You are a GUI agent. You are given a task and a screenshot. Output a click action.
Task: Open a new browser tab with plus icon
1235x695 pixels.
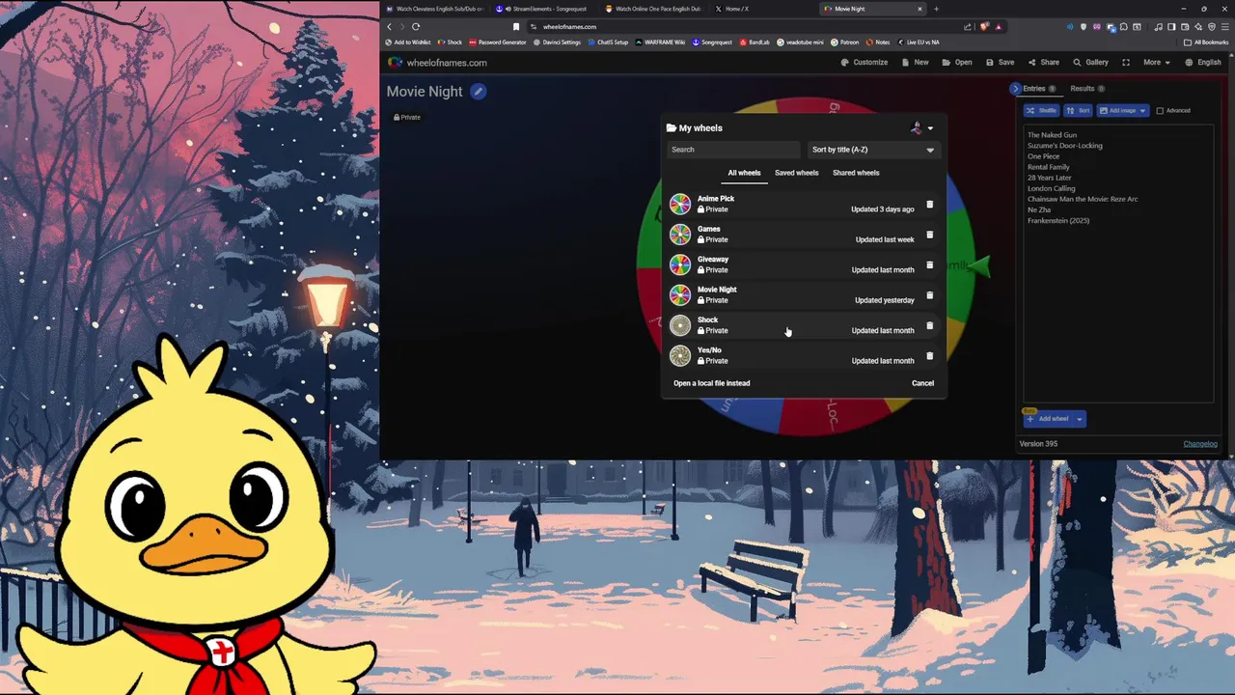(x=936, y=9)
